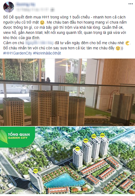Open the #HH1GardenCity hashtag

pos(18,53)
